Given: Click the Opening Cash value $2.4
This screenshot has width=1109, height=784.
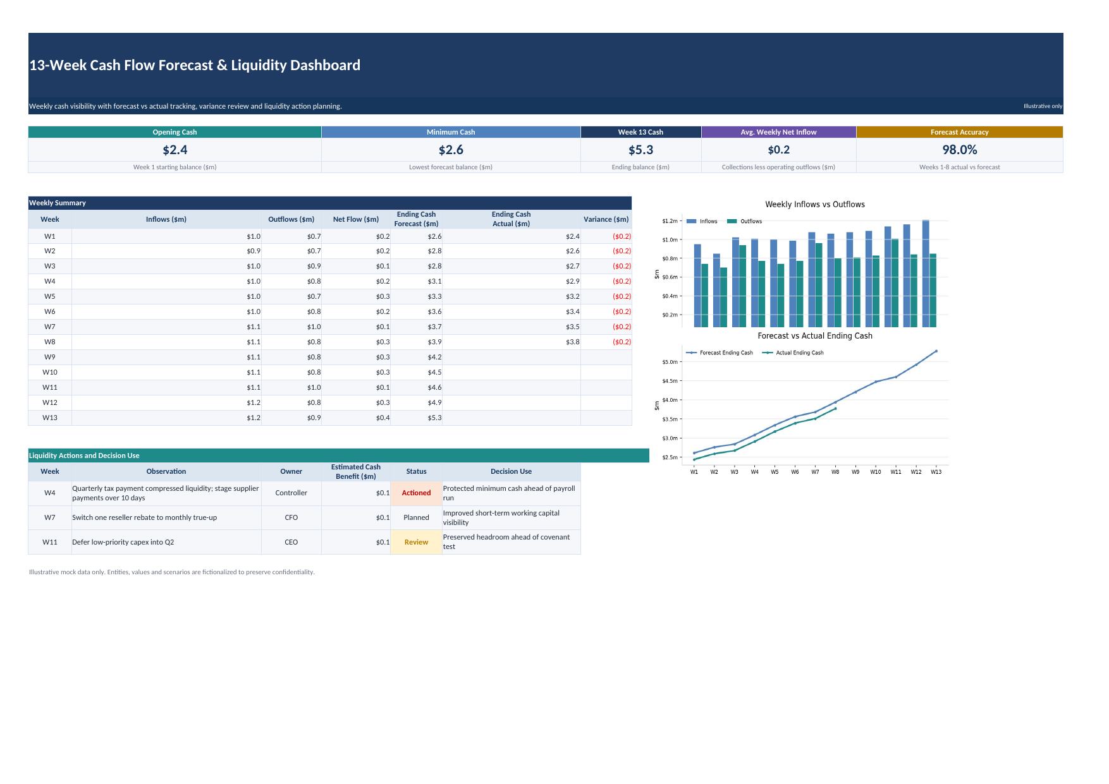Looking at the screenshot, I should coord(175,150).
